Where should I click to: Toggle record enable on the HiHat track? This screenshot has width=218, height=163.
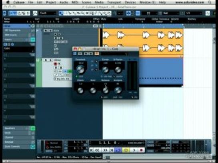56,64
